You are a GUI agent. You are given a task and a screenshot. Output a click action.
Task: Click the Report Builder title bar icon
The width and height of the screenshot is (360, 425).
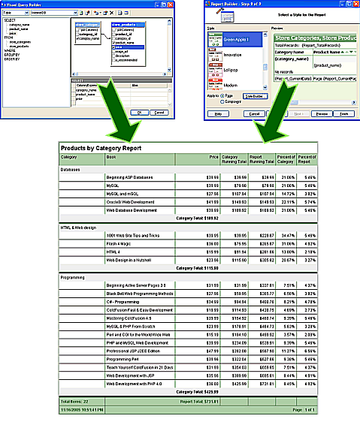[x=207, y=4]
